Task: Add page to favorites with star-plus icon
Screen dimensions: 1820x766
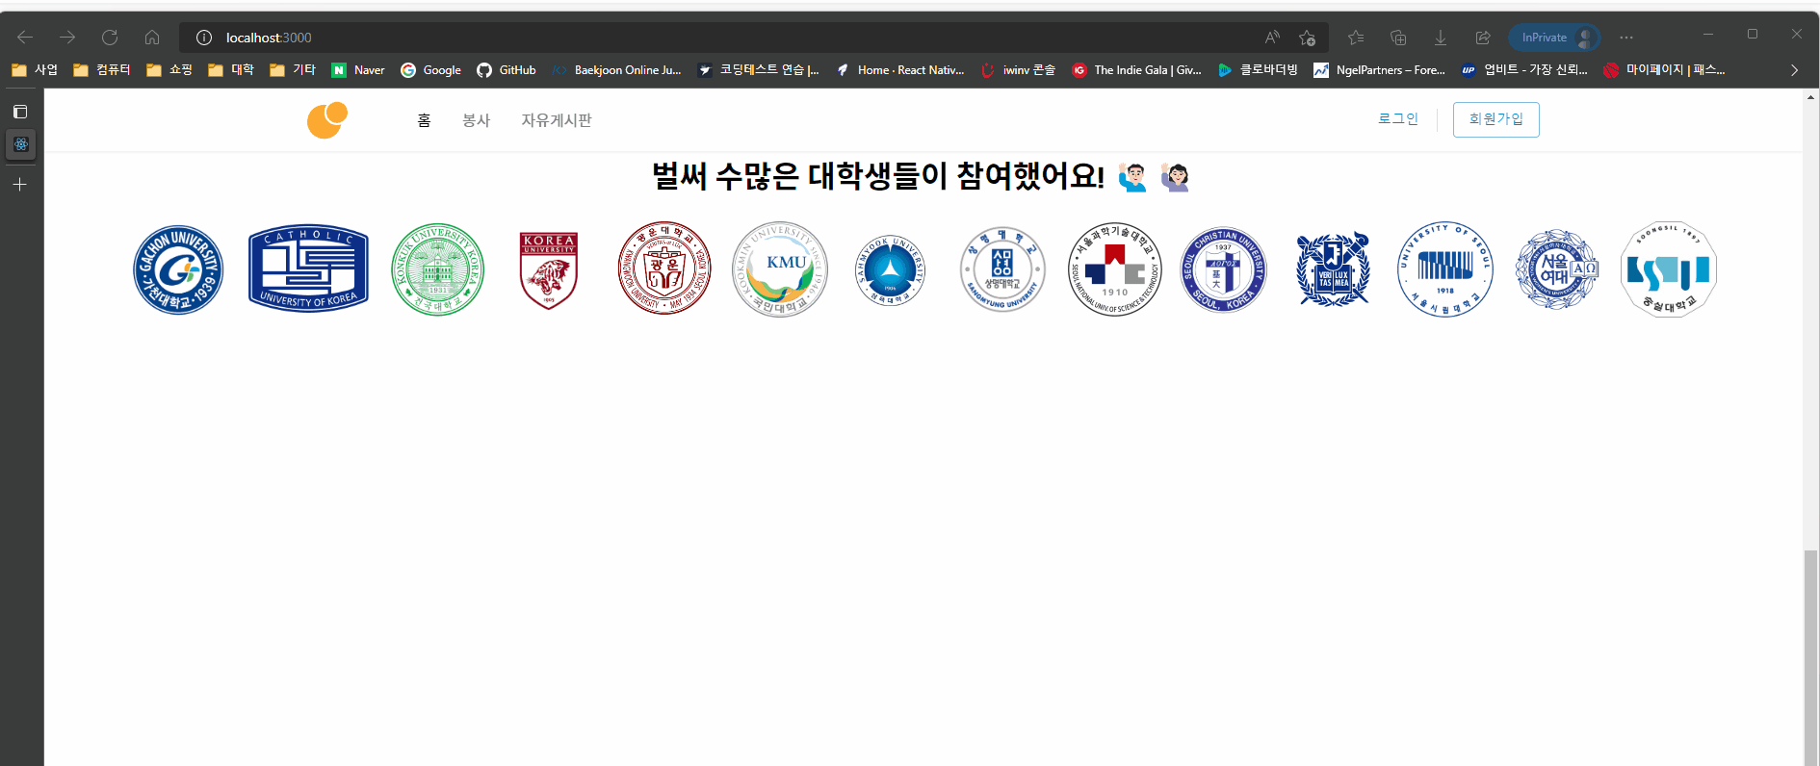Action: pos(1307,38)
